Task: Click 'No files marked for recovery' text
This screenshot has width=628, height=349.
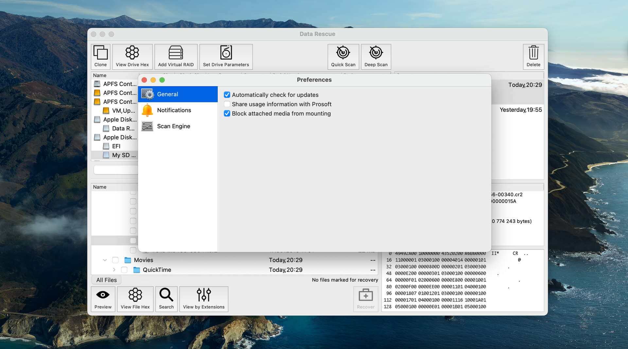Action: [345, 280]
